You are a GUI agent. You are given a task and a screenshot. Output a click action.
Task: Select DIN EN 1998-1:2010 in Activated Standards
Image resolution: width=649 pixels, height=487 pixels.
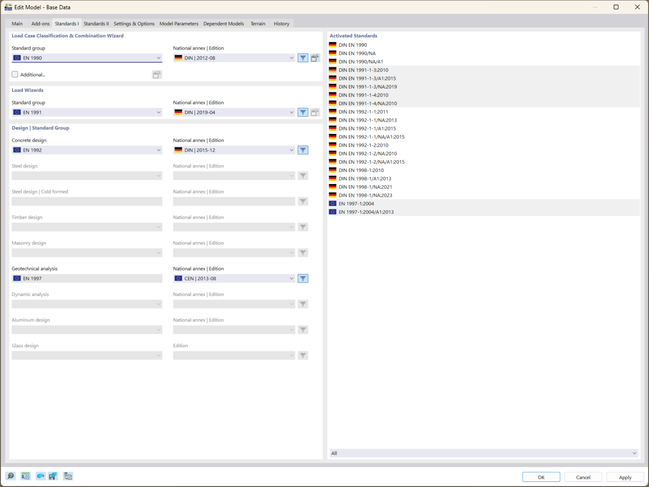click(361, 170)
